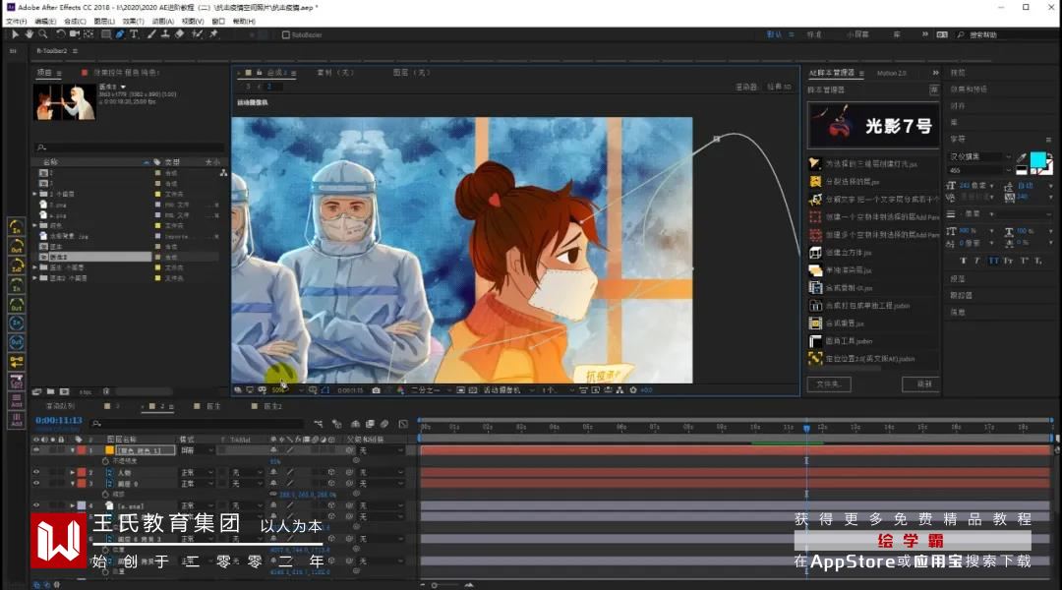Select the Roto Brush tool
This screenshot has width=1062, height=590.
point(197,33)
